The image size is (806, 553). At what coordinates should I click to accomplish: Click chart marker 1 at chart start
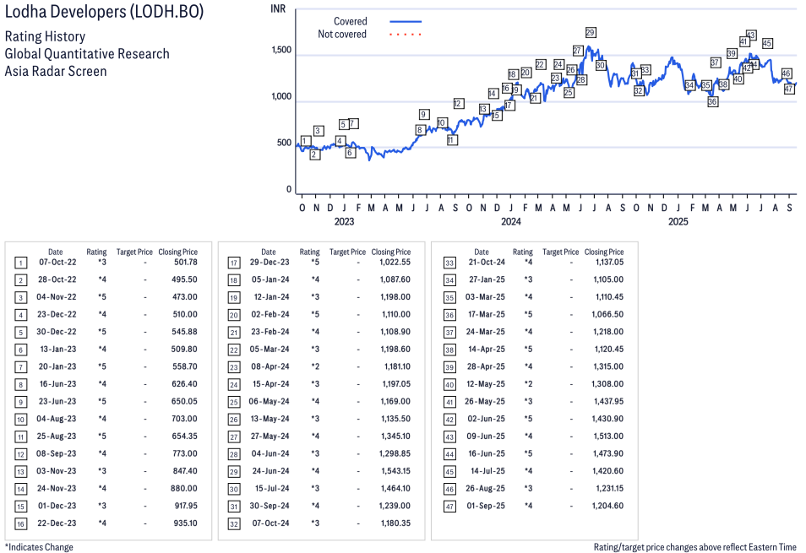[x=305, y=141]
